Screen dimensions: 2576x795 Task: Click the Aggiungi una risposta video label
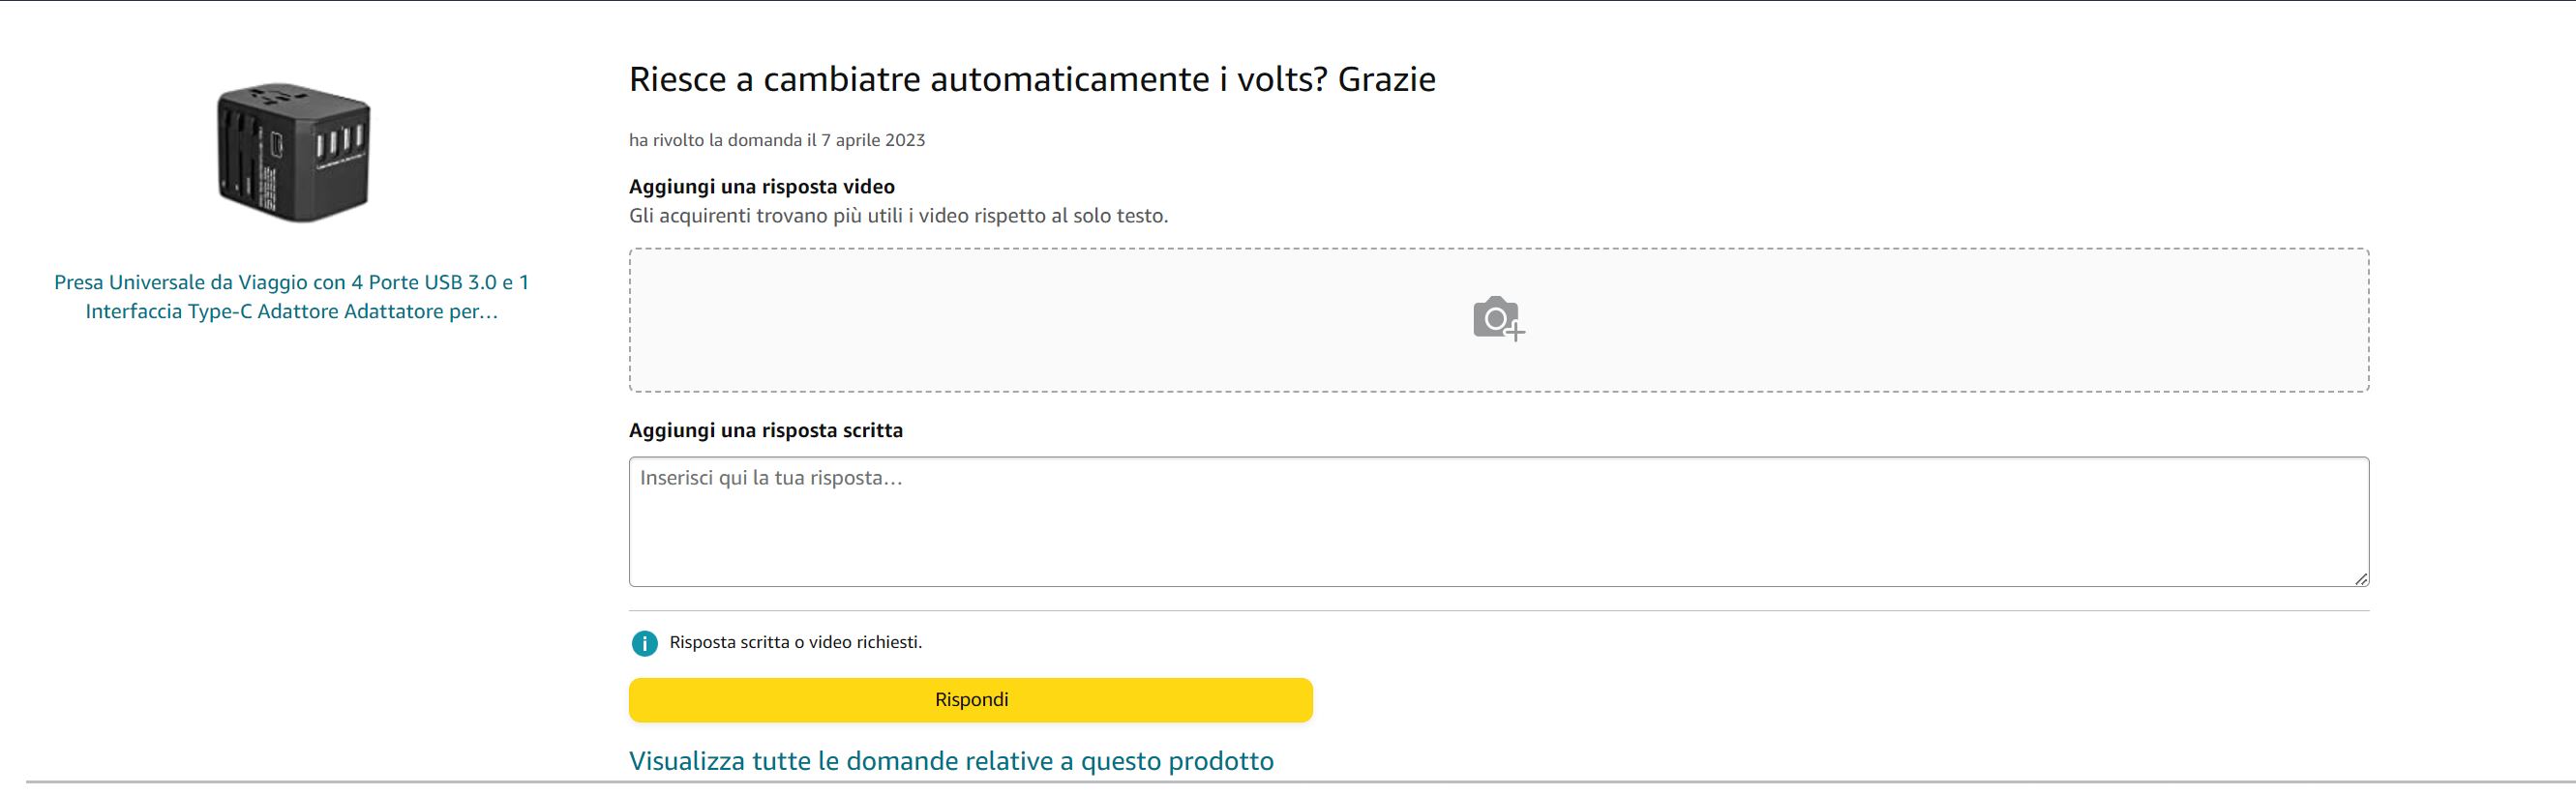[x=762, y=187]
